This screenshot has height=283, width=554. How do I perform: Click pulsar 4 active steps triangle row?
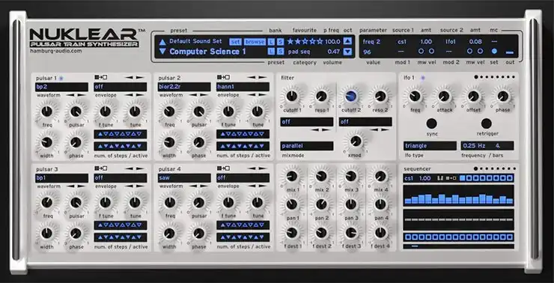coord(243,237)
